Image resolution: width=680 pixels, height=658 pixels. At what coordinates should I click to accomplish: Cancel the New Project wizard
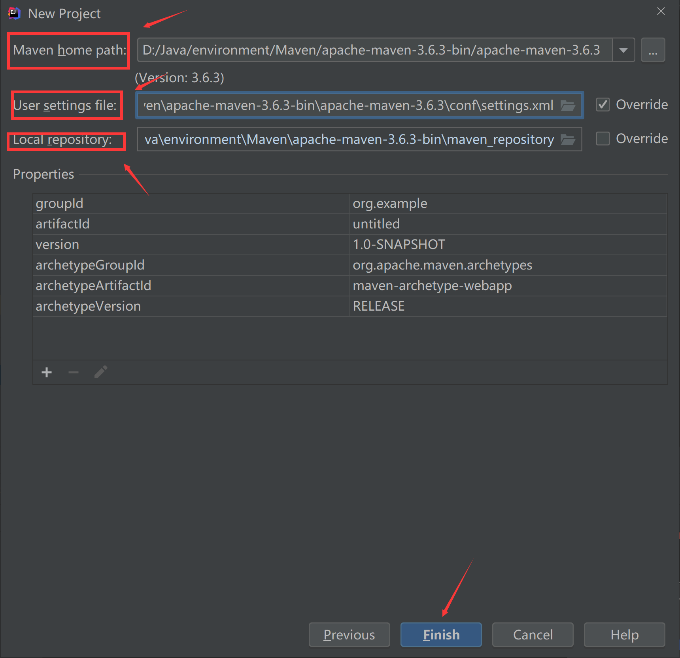tap(533, 635)
